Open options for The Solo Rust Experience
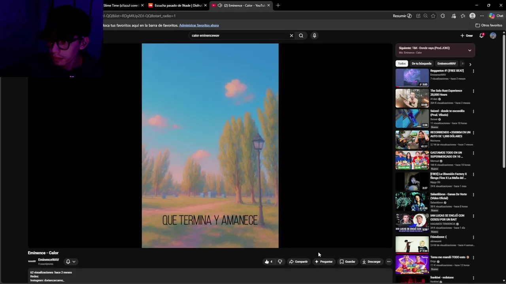The height and width of the screenshot is (284, 506). (473, 91)
